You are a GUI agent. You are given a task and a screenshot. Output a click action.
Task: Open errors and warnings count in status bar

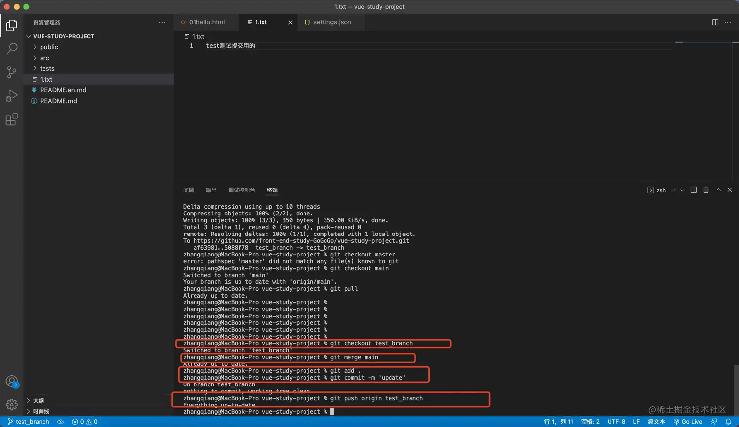point(85,422)
